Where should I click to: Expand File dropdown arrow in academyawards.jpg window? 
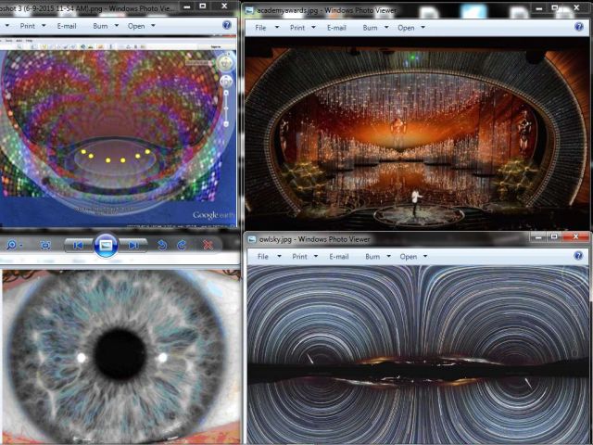pyautogui.click(x=277, y=28)
